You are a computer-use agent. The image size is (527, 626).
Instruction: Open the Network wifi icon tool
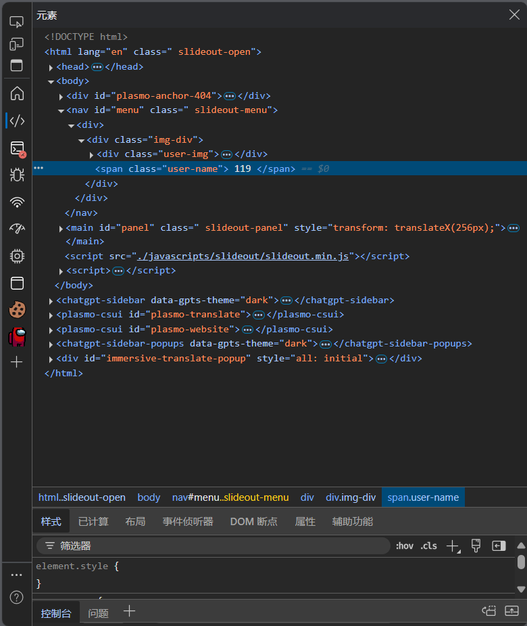click(17, 202)
